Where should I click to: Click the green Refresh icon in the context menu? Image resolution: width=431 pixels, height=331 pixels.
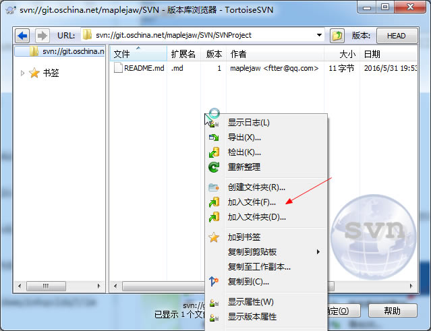click(x=214, y=167)
